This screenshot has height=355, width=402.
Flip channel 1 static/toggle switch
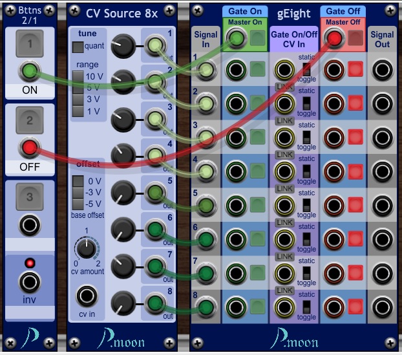coord(306,70)
